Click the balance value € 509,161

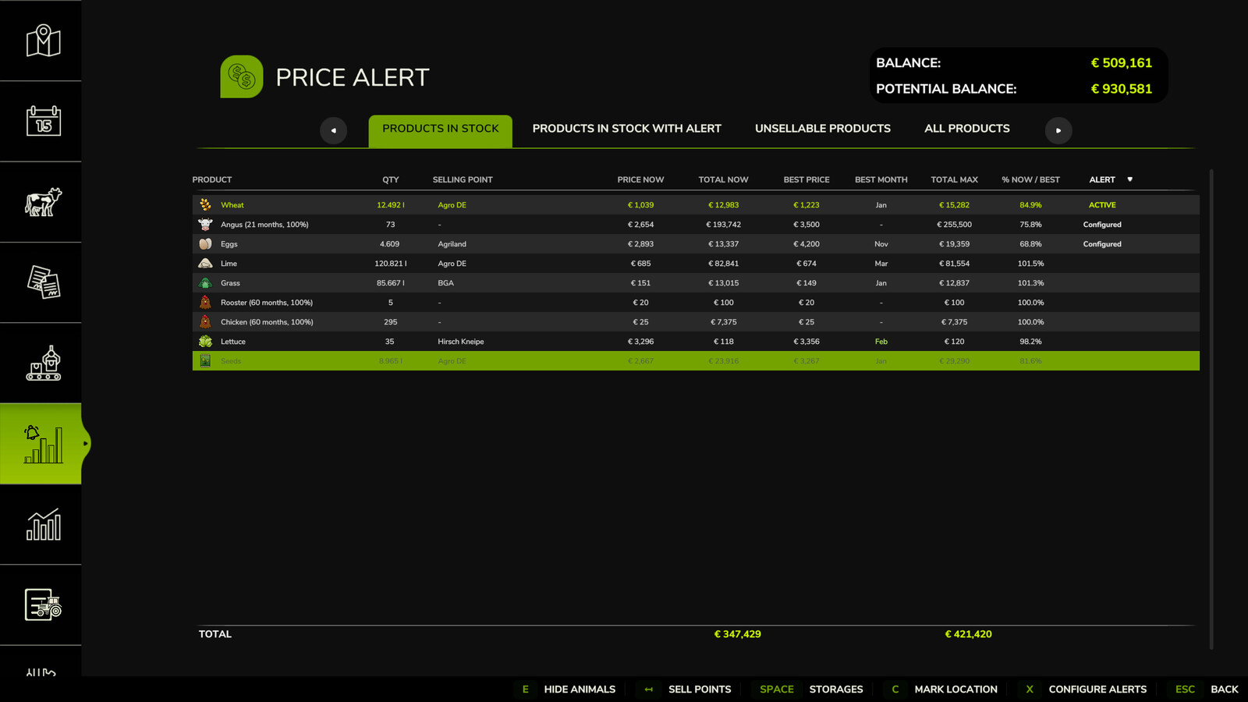pos(1121,63)
